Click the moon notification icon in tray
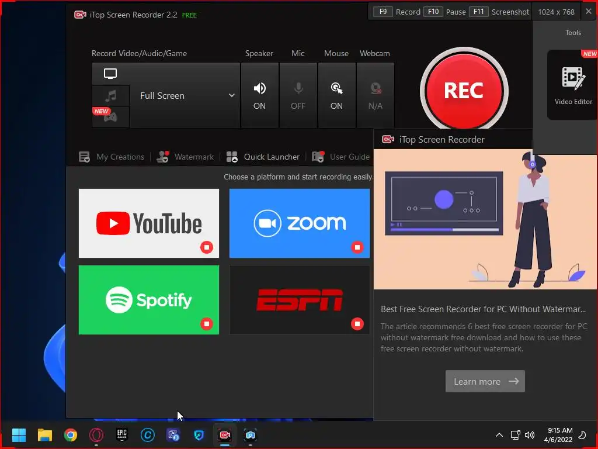Viewport: 598px width, 449px height. tap(583, 435)
